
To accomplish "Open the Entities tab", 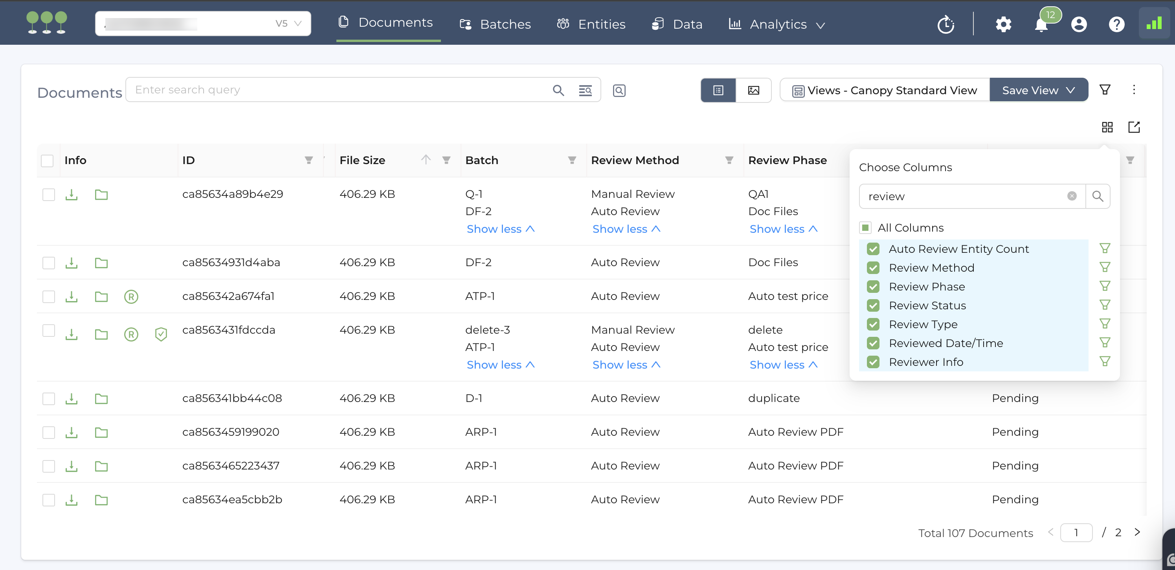I will click(591, 25).
